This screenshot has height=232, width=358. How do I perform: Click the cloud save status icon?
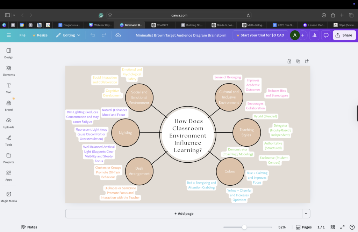118,35
